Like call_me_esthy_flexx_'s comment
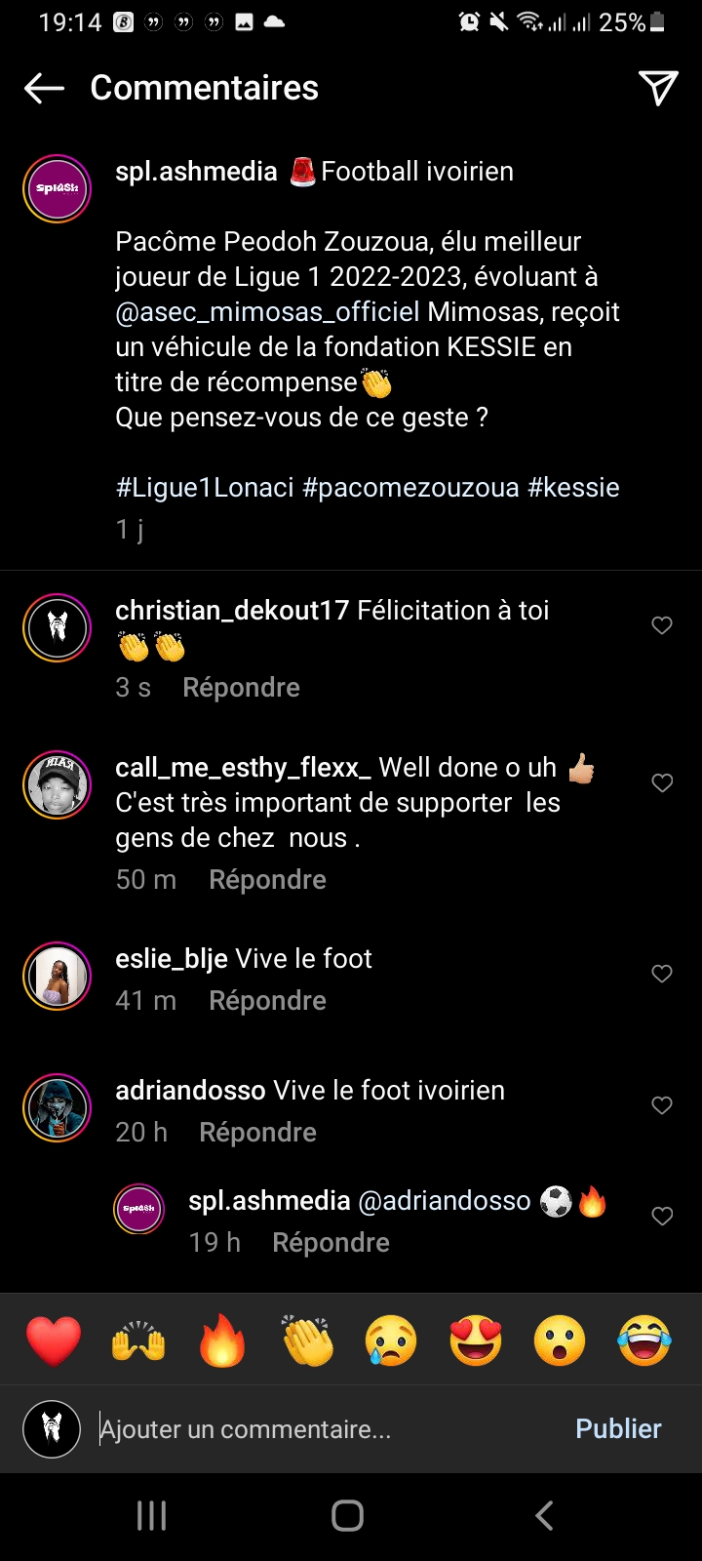 click(662, 782)
